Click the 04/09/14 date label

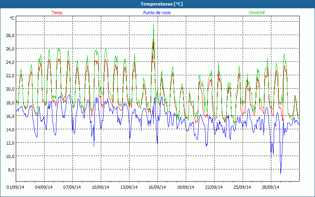tap(44, 187)
